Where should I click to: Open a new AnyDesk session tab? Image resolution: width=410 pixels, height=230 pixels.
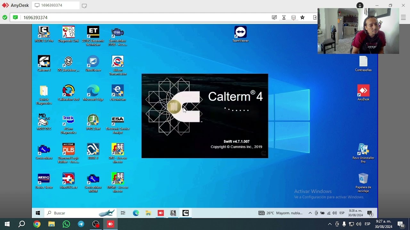coord(84,6)
